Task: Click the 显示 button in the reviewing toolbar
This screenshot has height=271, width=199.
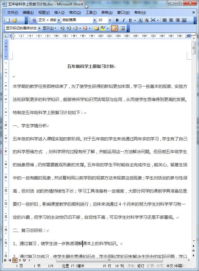Action: pos(49,28)
